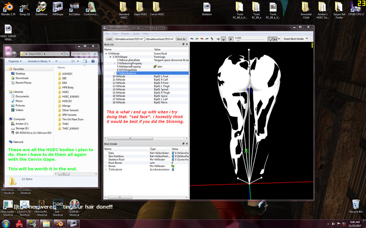The image size is (366, 228).
Task: Click the Organize dropdown in Explorer window
Action: tap(15, 61)
